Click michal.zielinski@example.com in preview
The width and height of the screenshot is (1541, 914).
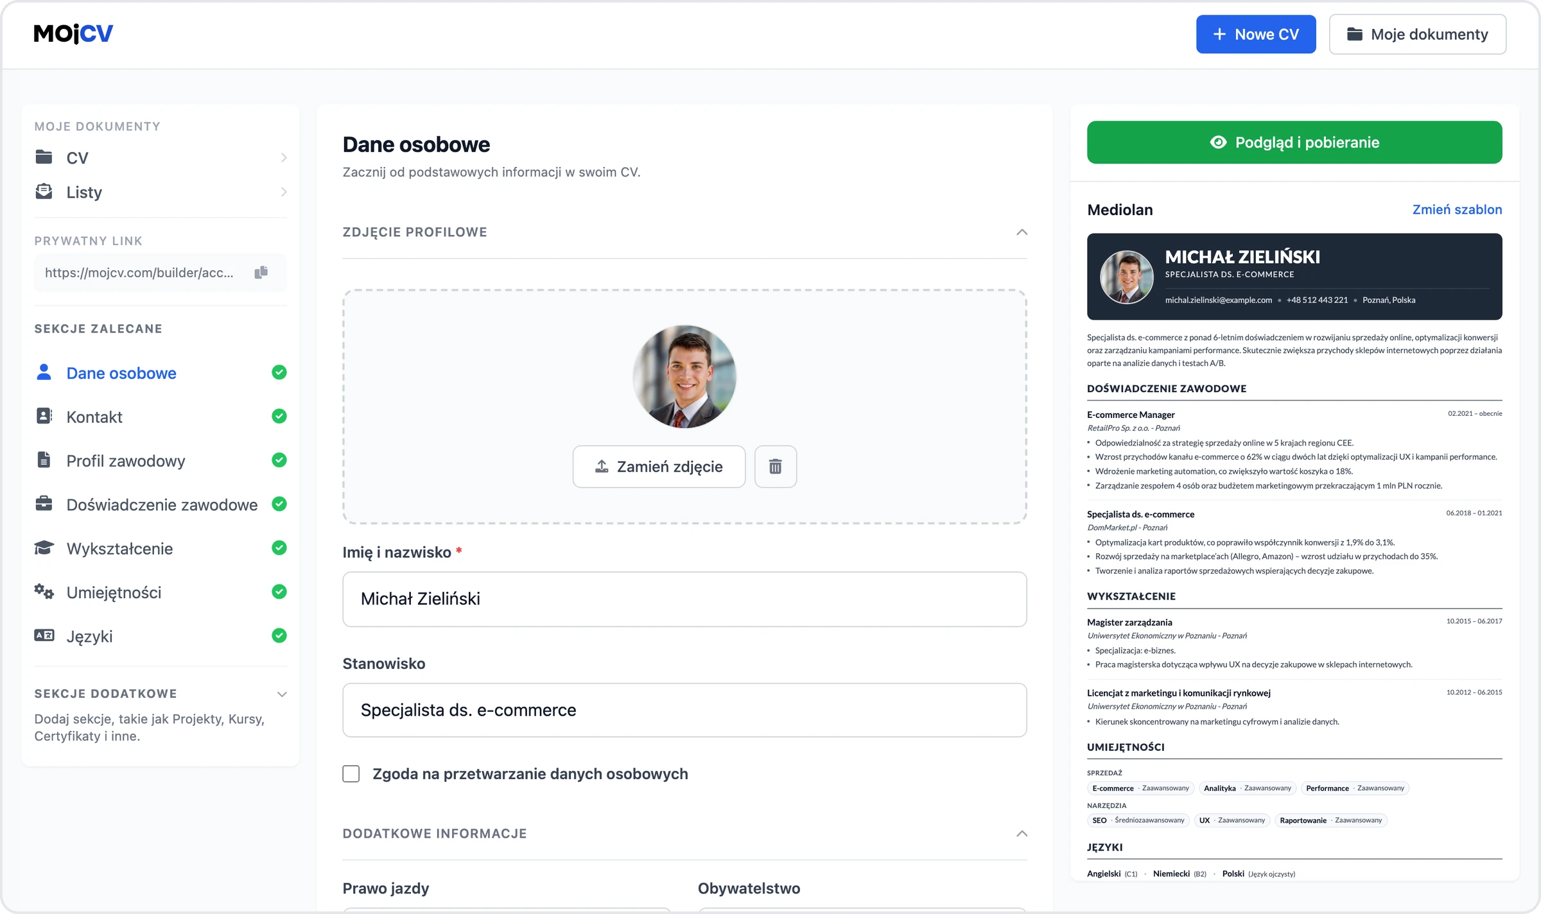1218,300
